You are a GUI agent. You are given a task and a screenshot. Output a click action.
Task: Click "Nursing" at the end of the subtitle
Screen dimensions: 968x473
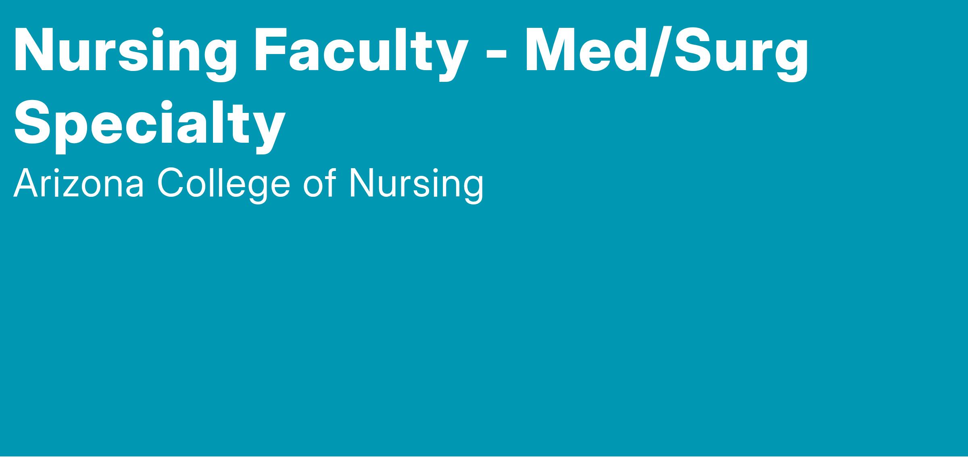pos(416,184)
